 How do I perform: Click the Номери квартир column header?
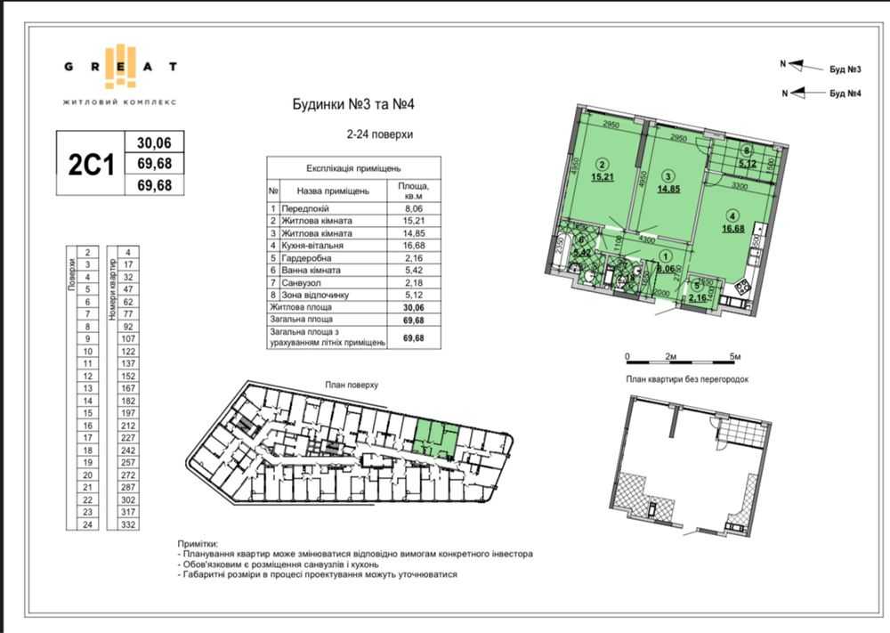112,289
